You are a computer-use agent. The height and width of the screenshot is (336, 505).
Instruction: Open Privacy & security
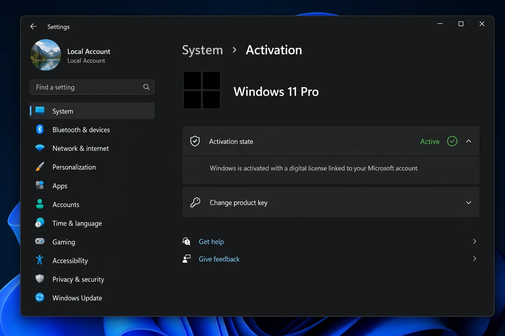tap(78, 280)
